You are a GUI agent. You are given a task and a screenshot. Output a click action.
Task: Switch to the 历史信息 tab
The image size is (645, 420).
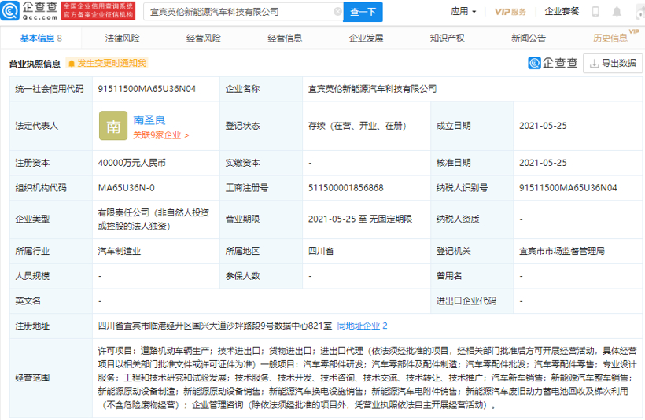tap(610, 39)
